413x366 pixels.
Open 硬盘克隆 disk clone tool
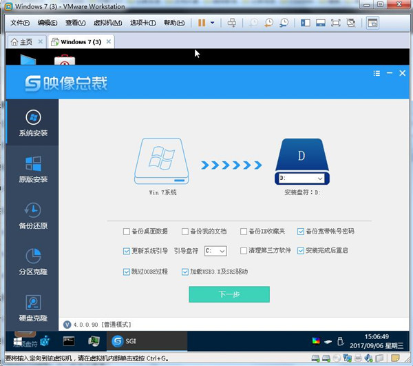tap(33, 308)
